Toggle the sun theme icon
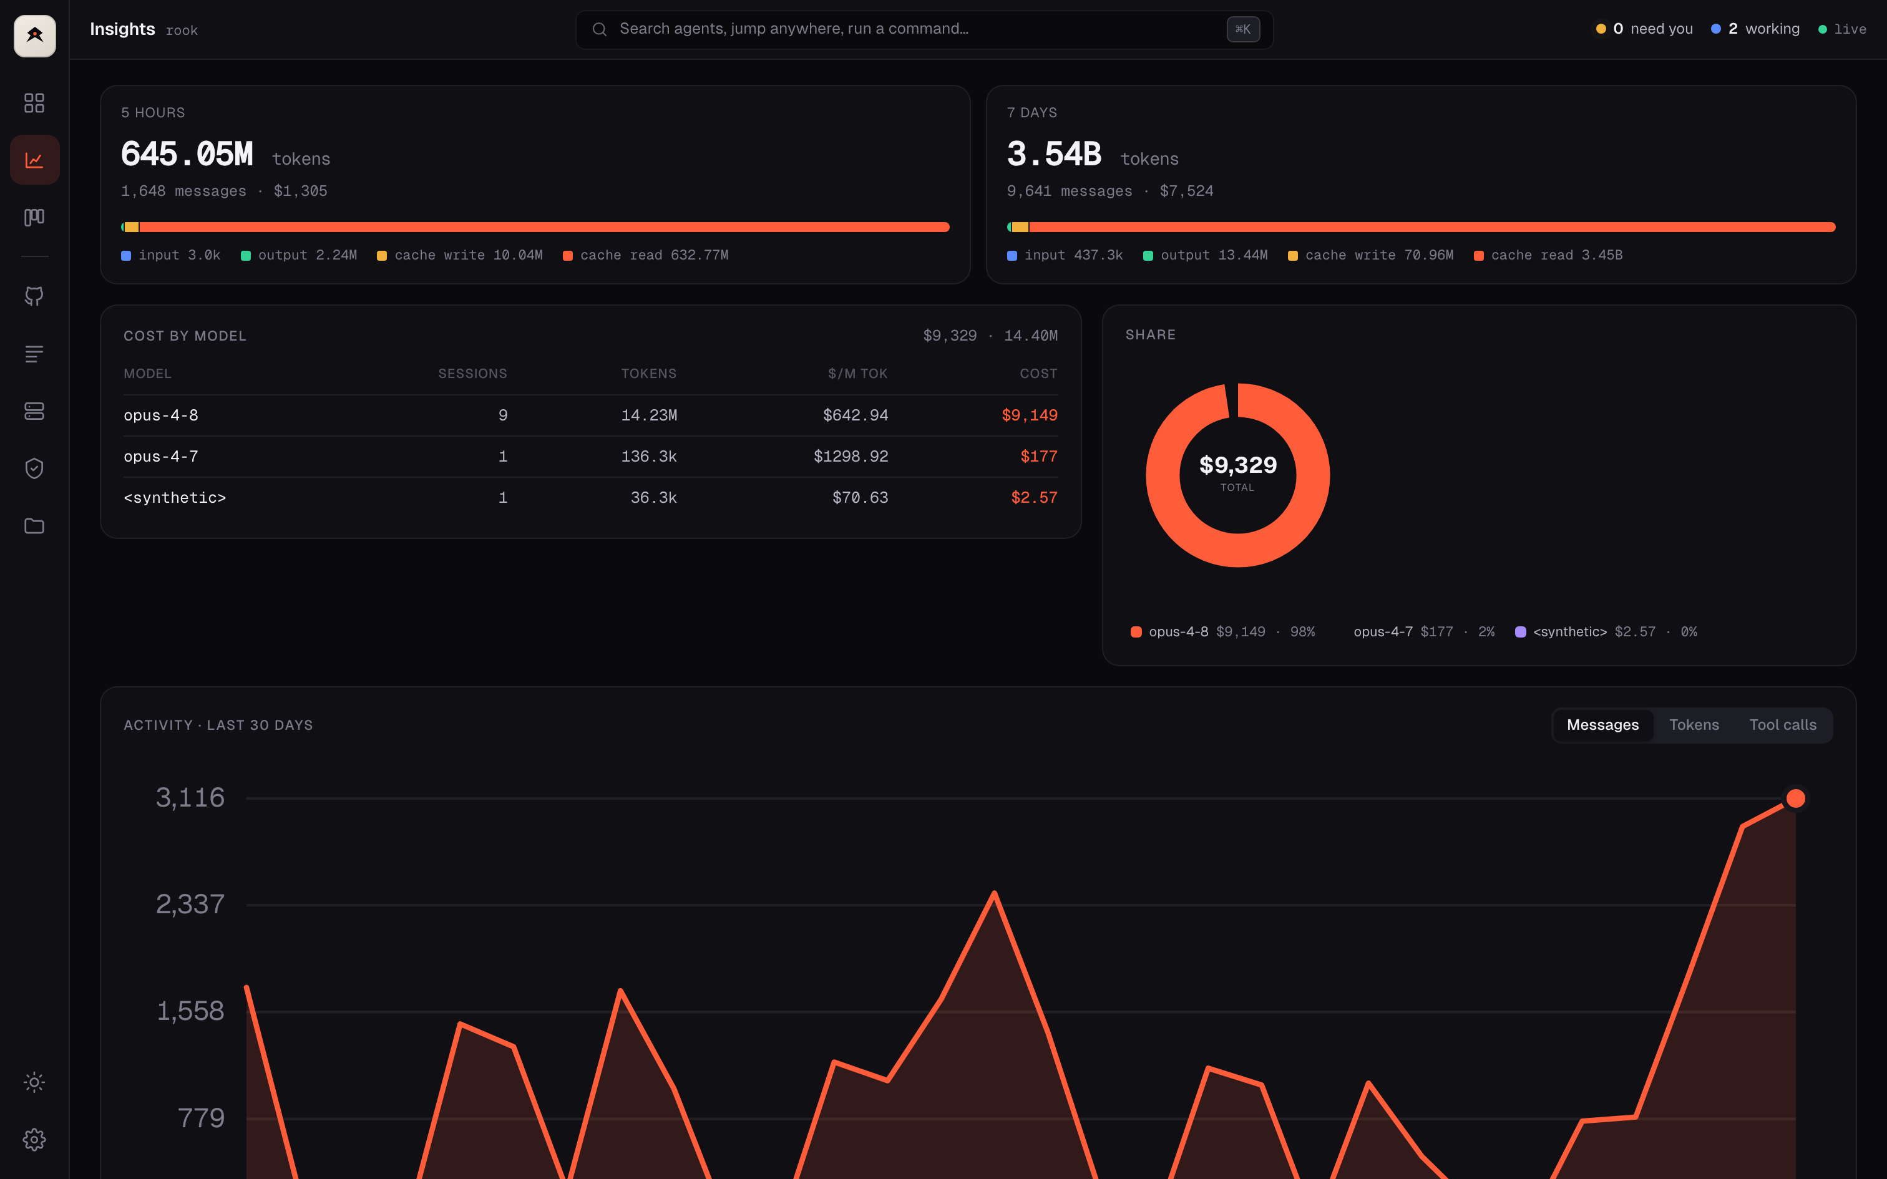1887x1179 pixels. tap(34, 1082)
